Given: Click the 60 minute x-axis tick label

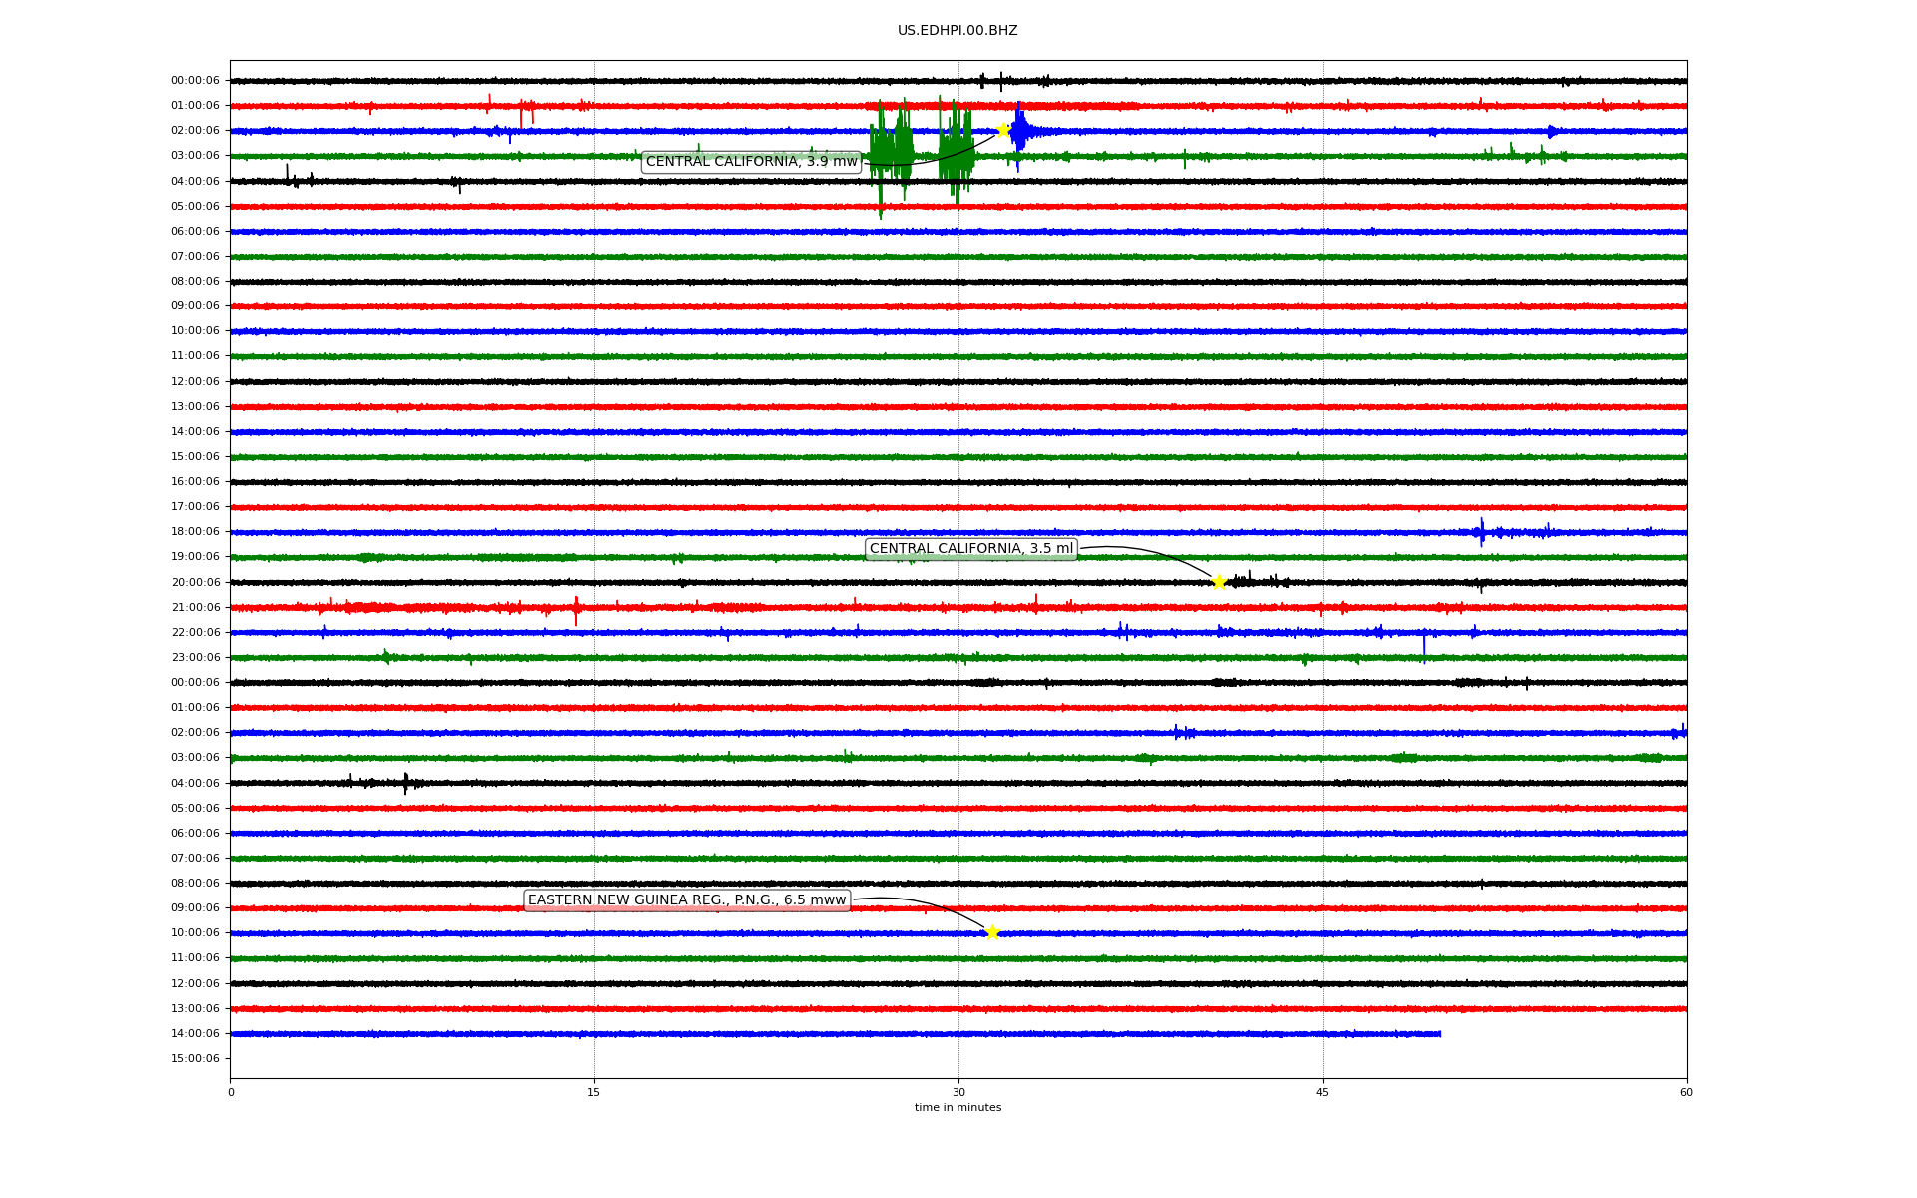Looking at the screenshot, I should coord(1686,1092).
